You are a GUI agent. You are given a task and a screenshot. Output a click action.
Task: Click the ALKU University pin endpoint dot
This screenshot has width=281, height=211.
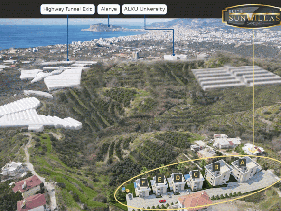coord(173,54)
